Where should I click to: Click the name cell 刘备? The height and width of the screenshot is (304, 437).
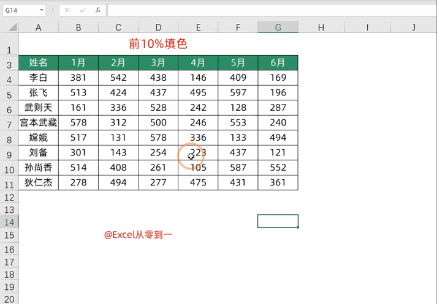point(39,153)
